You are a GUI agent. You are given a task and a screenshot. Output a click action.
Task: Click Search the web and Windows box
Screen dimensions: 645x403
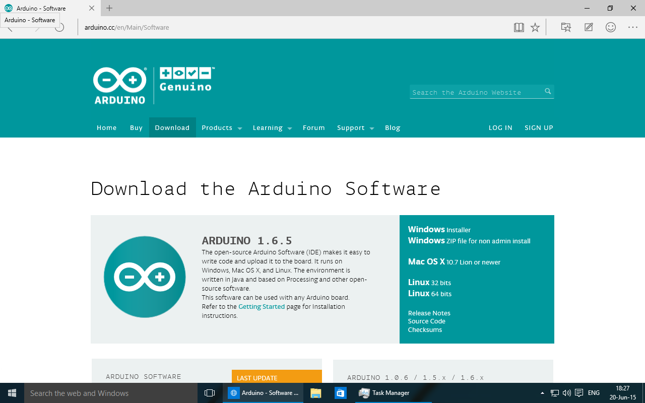tap(111, 393)
